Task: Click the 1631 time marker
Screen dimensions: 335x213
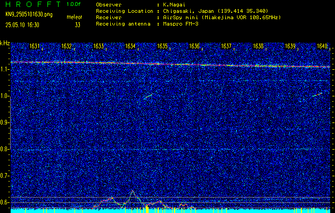Action: point(35,46)
